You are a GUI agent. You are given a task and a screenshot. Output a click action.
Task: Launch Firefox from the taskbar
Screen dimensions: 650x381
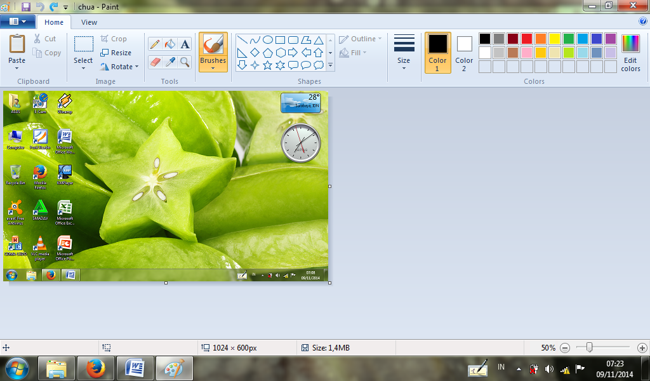pos(95,368)
